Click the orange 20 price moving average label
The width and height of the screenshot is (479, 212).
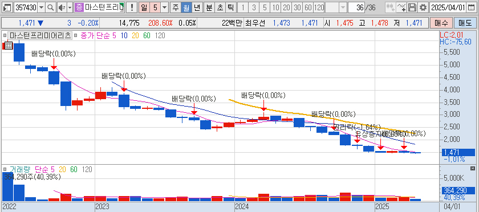pyautogui.click(x=135, y=35)
